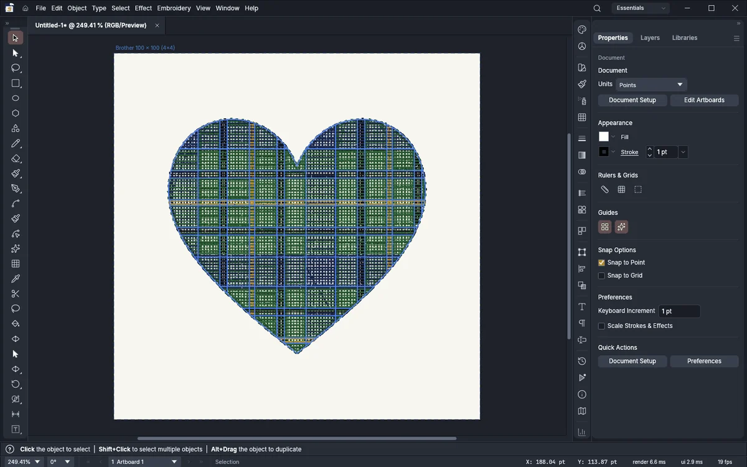747x467 pixels.
Task: Toggle grid display icon under Rulers & Grids
Action: (621, 189)
